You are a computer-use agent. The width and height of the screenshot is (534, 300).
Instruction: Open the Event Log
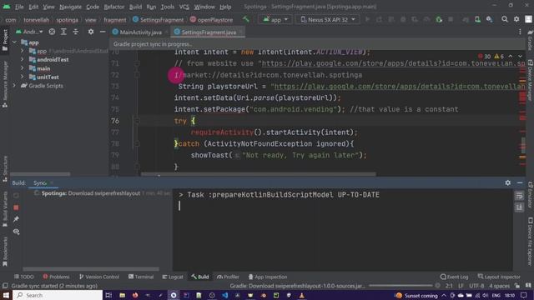(454, 277)
